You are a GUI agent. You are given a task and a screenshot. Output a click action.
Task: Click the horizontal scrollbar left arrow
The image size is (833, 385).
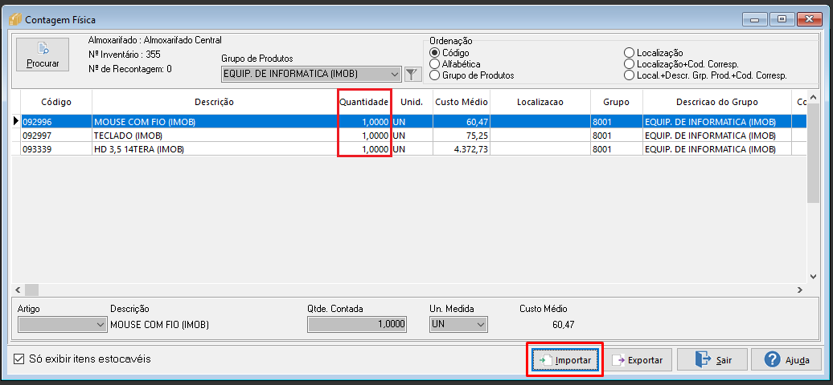(18, 290)
